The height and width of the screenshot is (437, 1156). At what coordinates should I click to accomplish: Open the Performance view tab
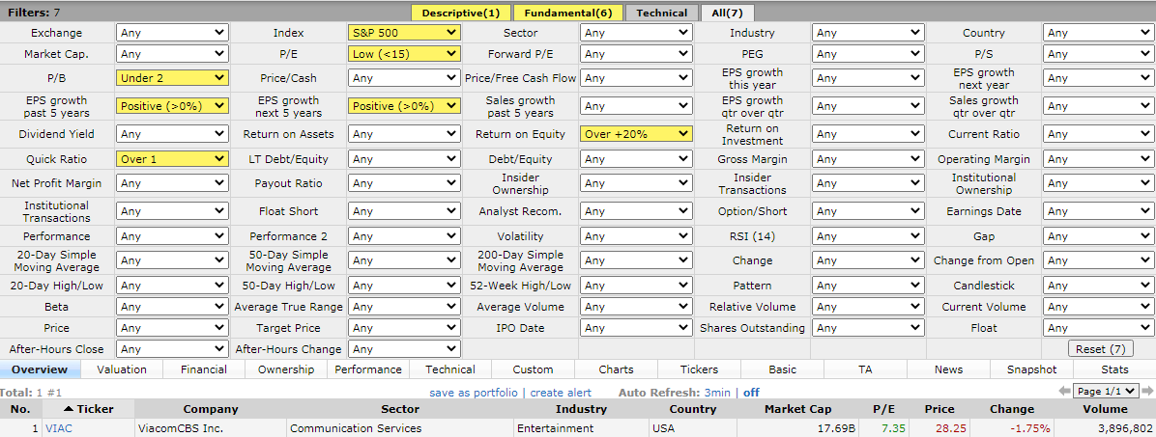point(368,369)
